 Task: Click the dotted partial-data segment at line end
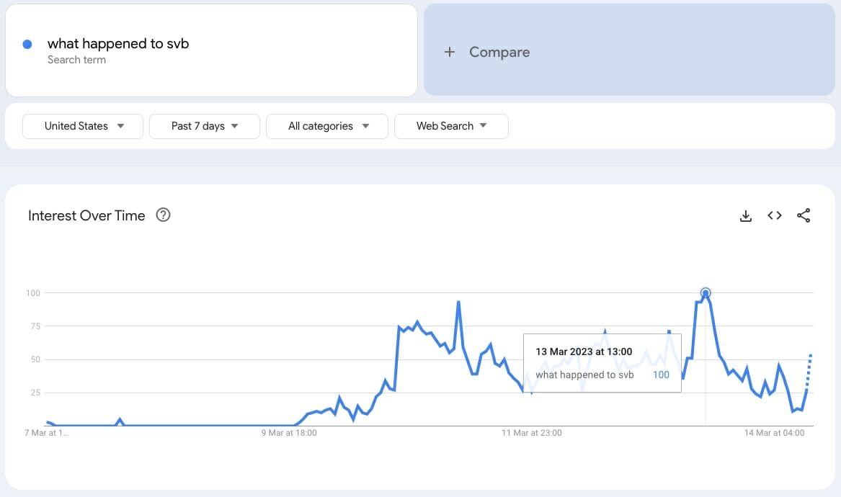(809, 372)
